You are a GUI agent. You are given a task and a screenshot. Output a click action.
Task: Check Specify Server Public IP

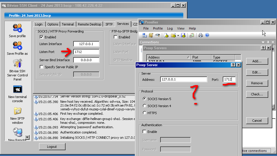coord(41,67)
